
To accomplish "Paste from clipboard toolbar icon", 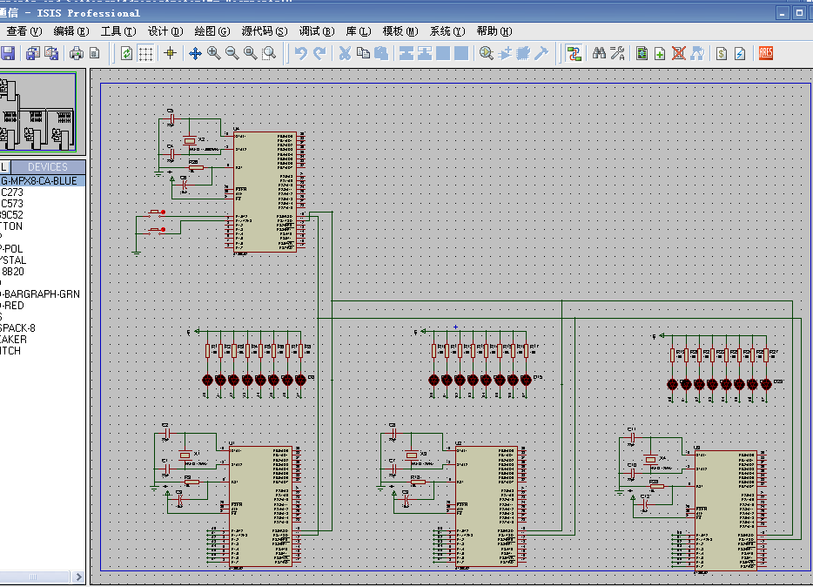I will (x=381, y=53).
